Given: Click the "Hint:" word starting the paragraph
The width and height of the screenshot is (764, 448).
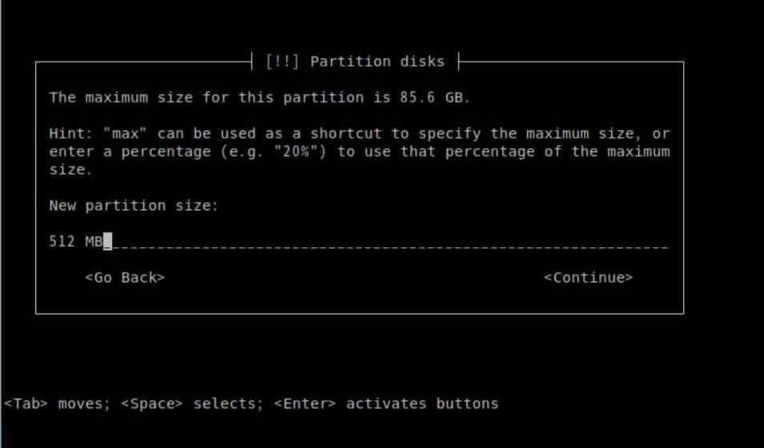Looking at the screenshot, I should coord(70,134).
